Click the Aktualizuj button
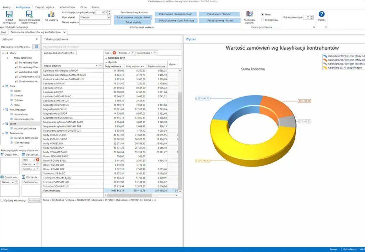This screenshot has height=252, width=365. click(34, 201)
